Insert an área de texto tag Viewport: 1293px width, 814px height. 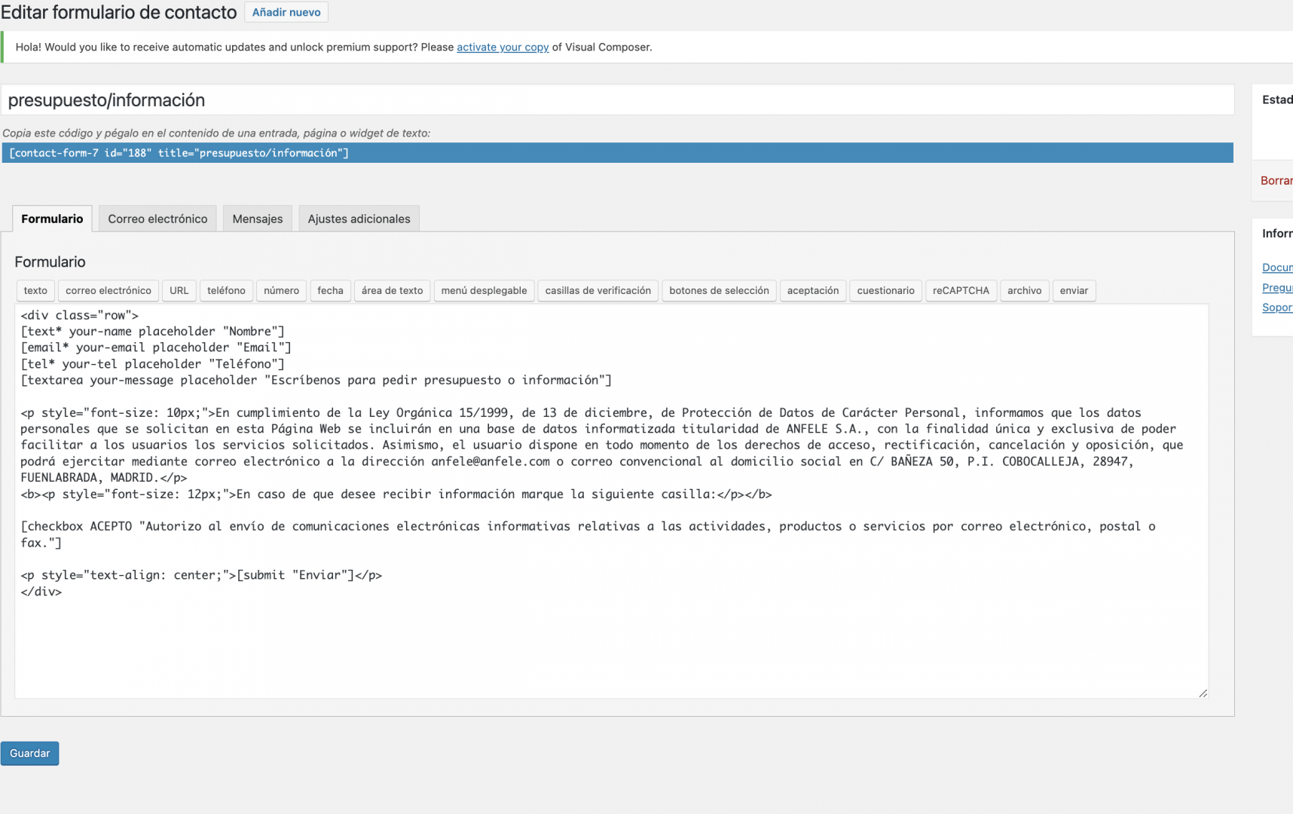[392, 290]
